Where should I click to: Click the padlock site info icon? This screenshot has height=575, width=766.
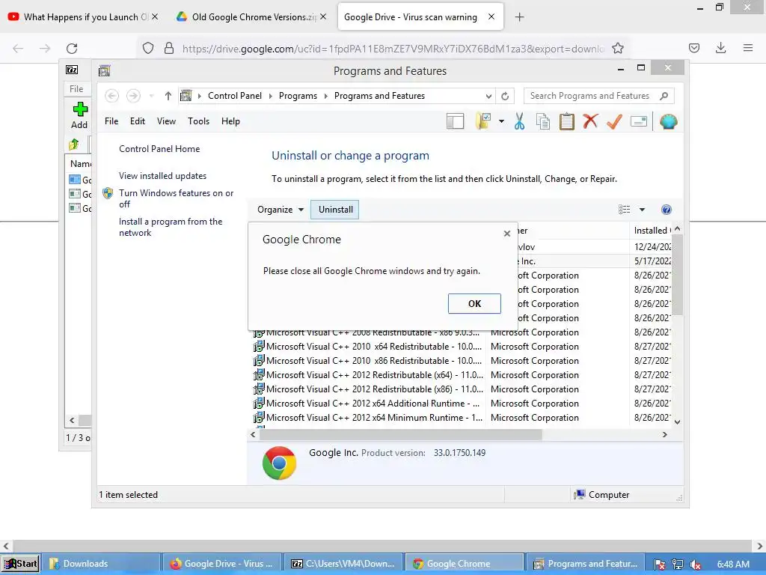[169, 48]
